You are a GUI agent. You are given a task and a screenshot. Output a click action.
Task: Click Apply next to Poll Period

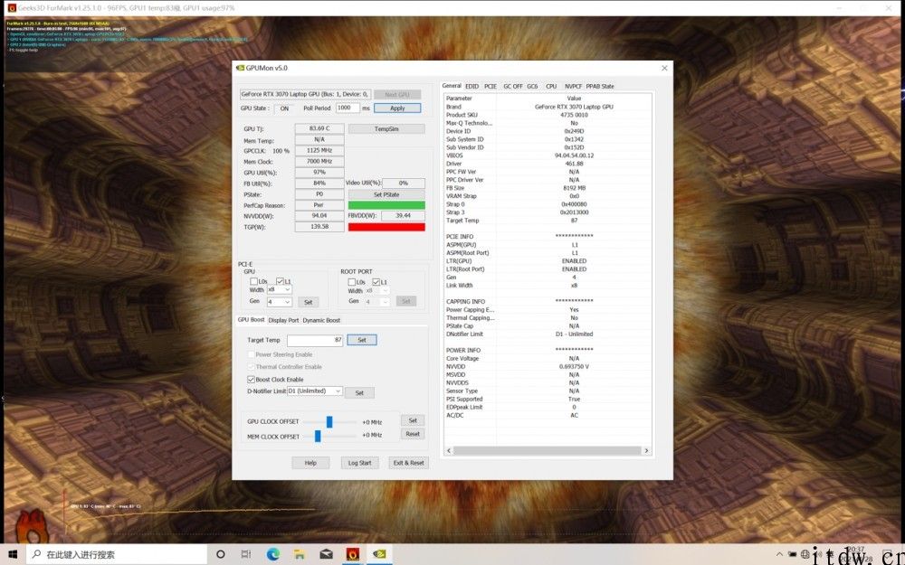397,108
